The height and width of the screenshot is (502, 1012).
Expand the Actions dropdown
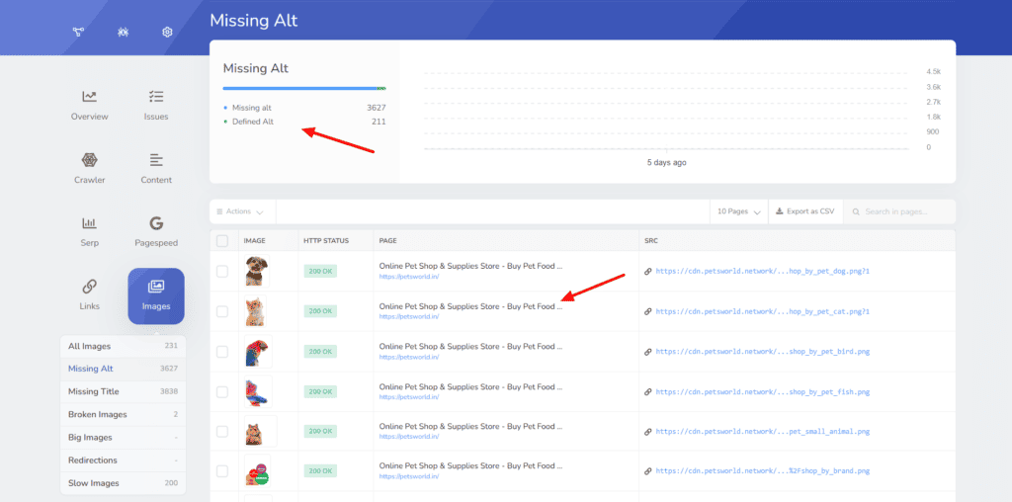[241, 211]
